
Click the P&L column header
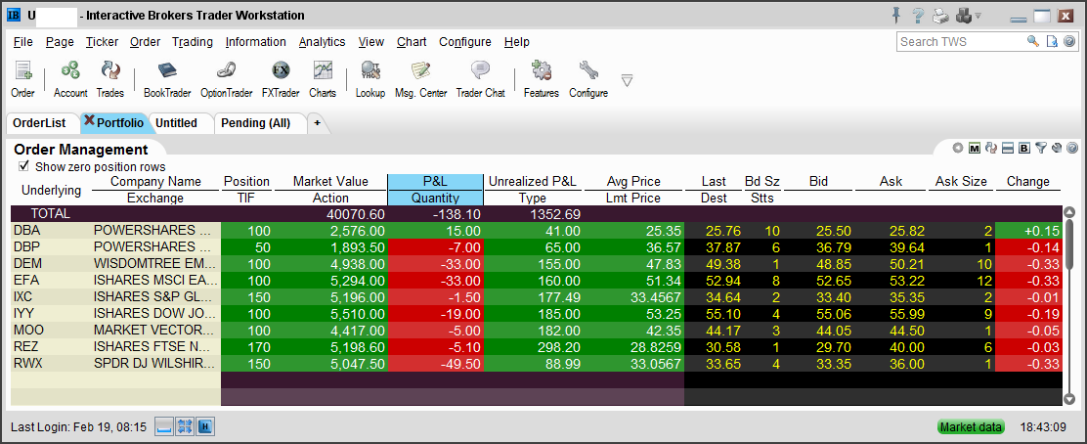tap(435, 181)
